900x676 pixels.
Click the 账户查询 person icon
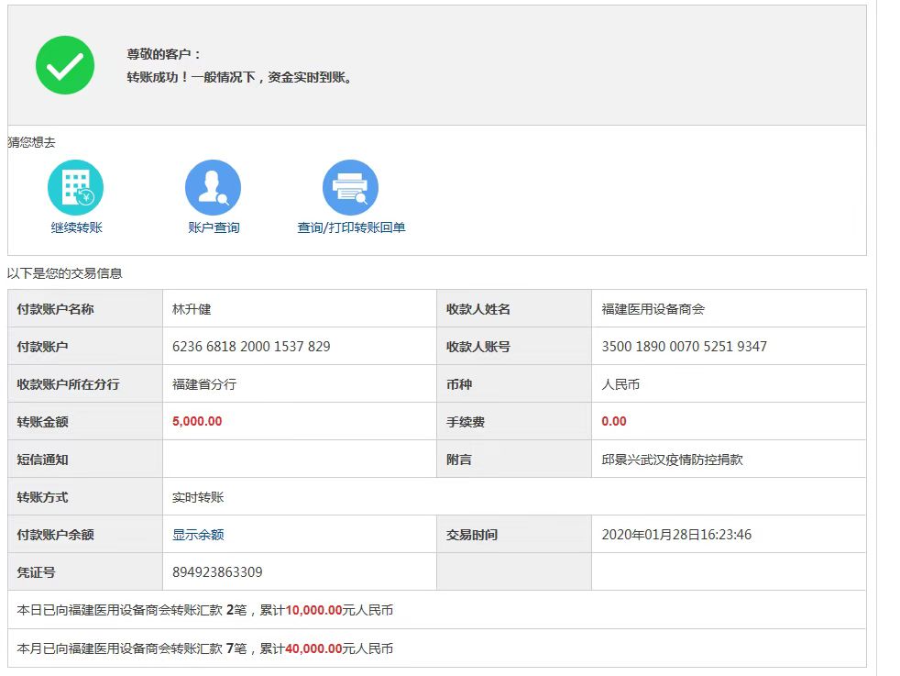click(213, 187)
